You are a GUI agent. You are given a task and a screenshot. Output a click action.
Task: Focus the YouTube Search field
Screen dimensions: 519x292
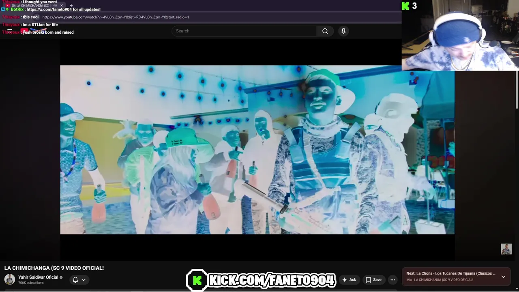[x=244, y=31]
